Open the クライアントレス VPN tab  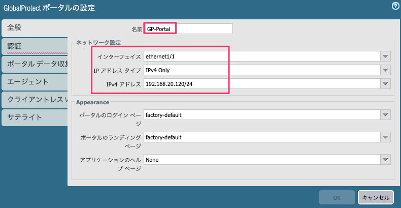tap(35, 100)
